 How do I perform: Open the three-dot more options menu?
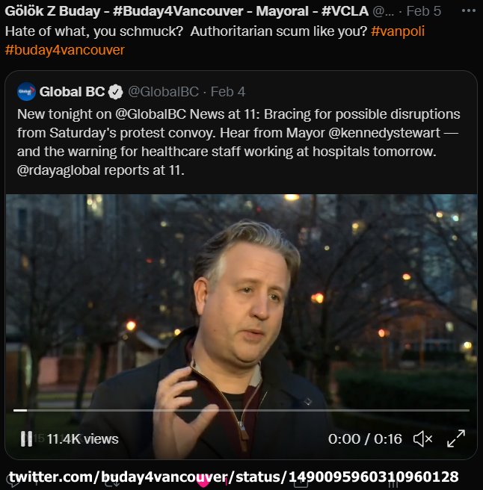coord(468,11)
